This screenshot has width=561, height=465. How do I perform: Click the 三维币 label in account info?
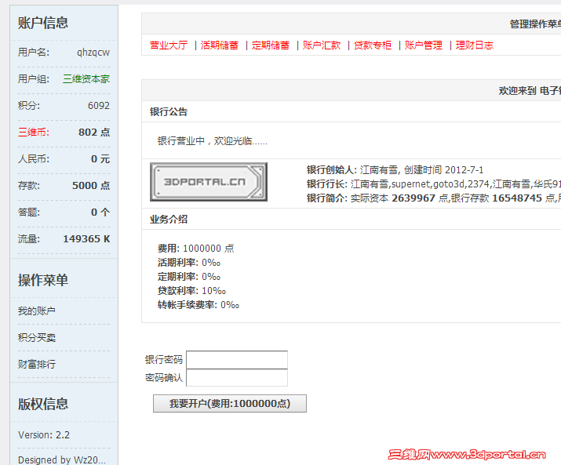(x=34, y=132)
